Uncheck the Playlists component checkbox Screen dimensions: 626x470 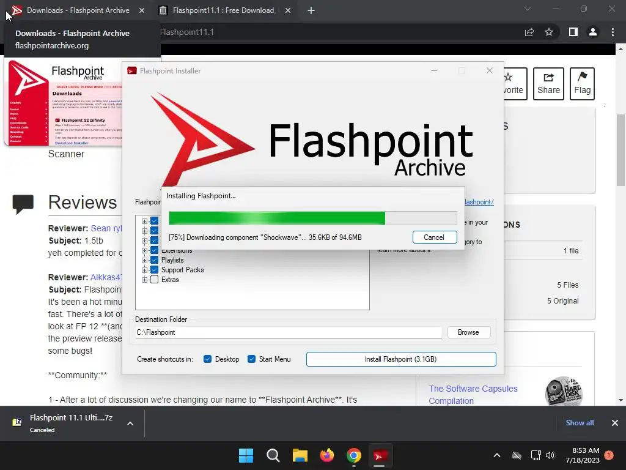(x=155, y=259)
